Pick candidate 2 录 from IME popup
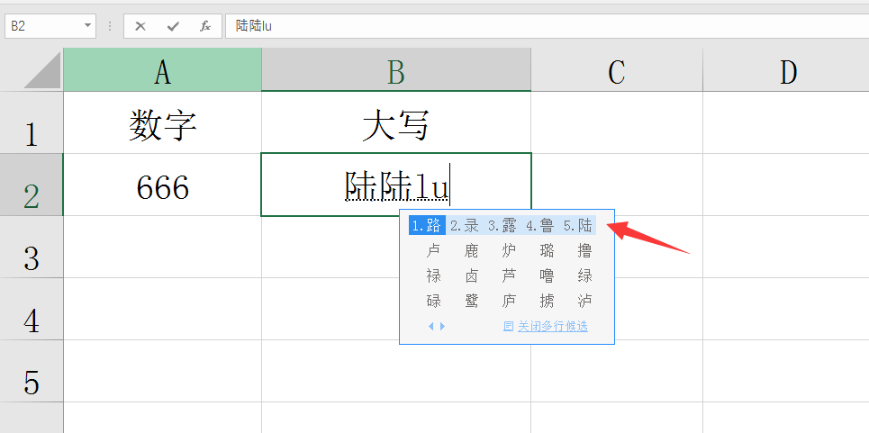Image resolution: width=869 pixels, height=433 pixels. point(465,226)
